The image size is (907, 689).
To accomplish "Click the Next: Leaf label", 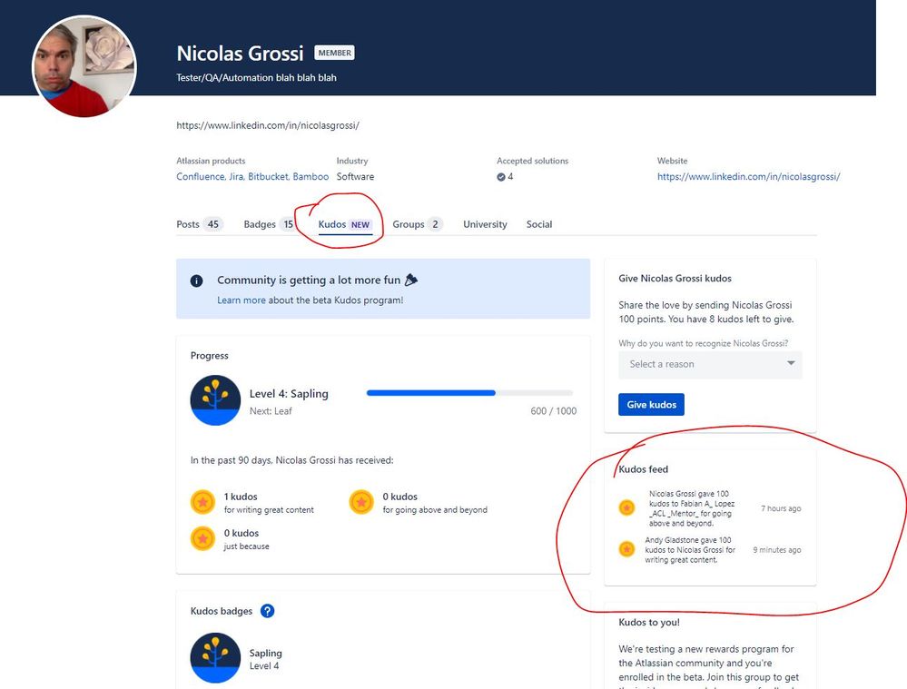I will click(x=271, y=410).
